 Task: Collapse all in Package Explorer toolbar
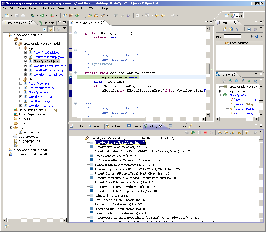click(44, 29)
